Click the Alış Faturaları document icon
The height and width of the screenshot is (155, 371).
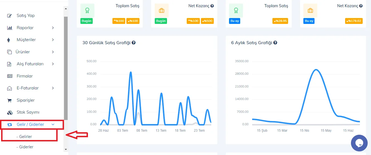coord(10,64)
